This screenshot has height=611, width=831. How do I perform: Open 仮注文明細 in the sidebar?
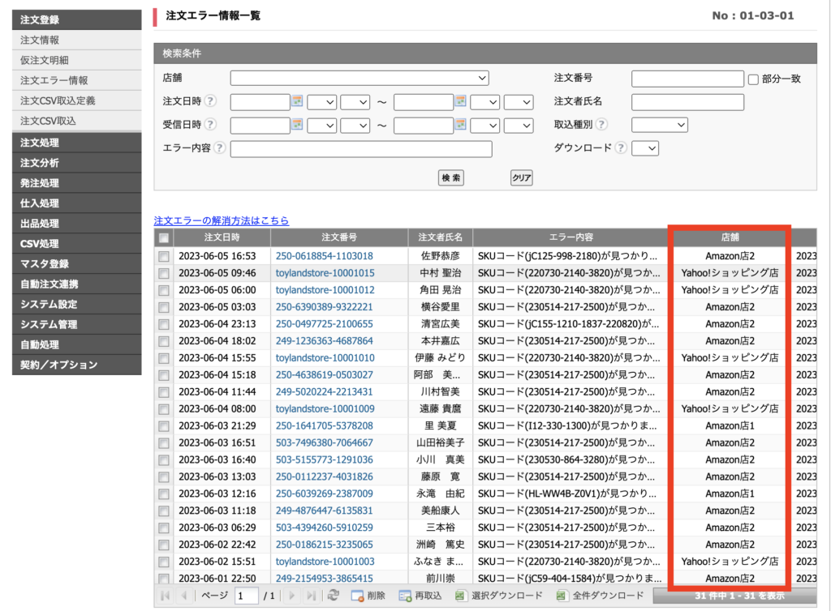[77, 60]
